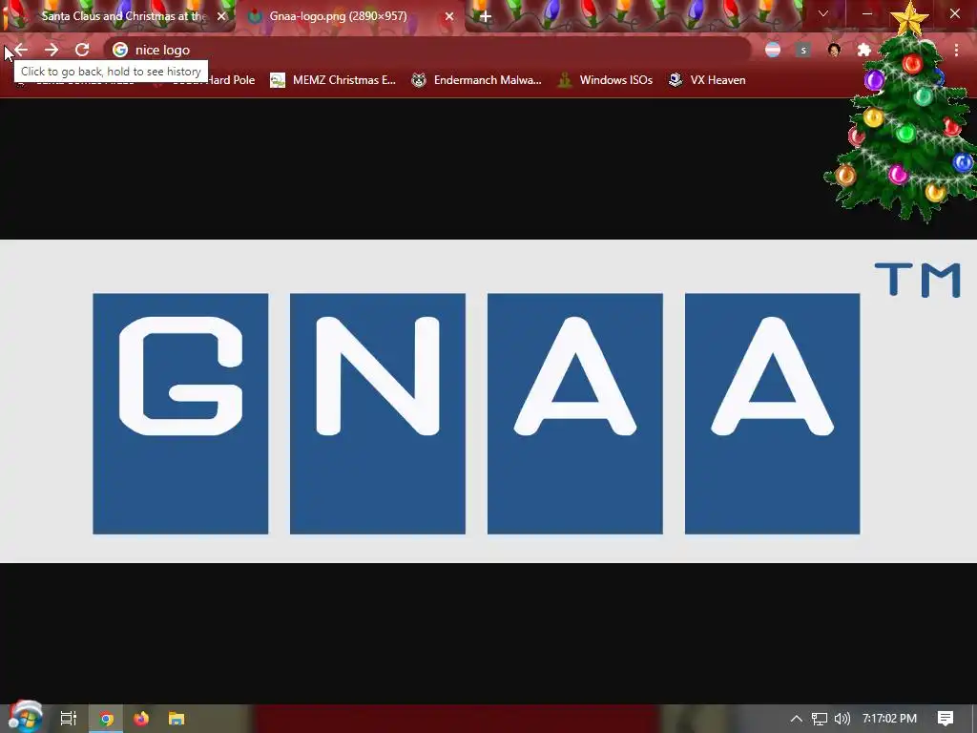Click the pink-blue striped extension icon
The height and width of the screenshot is (733, 977).
coord(773,50)
